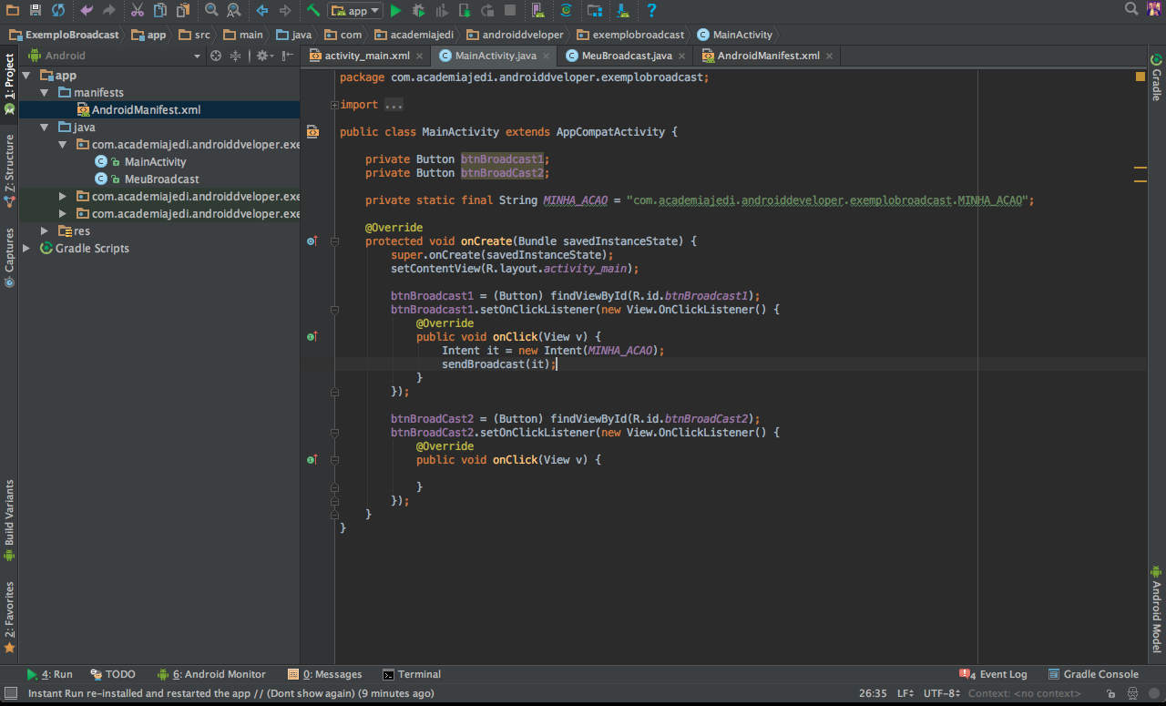Open the Help question mark icon
The height and width of the screenshot is (706, 1166).
651,11
